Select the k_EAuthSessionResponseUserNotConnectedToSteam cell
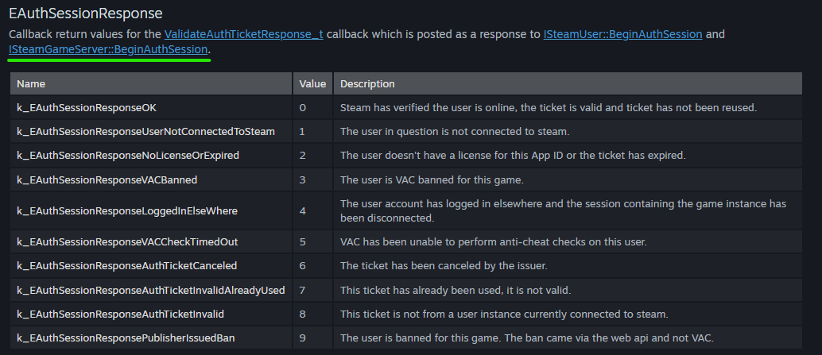This screenshot has height=355, width=822. pos(145,131)
